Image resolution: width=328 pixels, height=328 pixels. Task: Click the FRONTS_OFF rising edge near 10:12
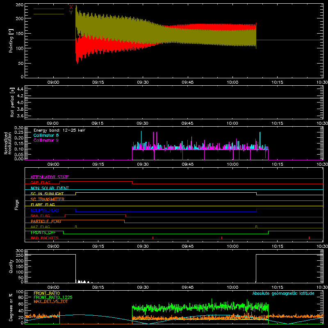click(x=269, y=232)
